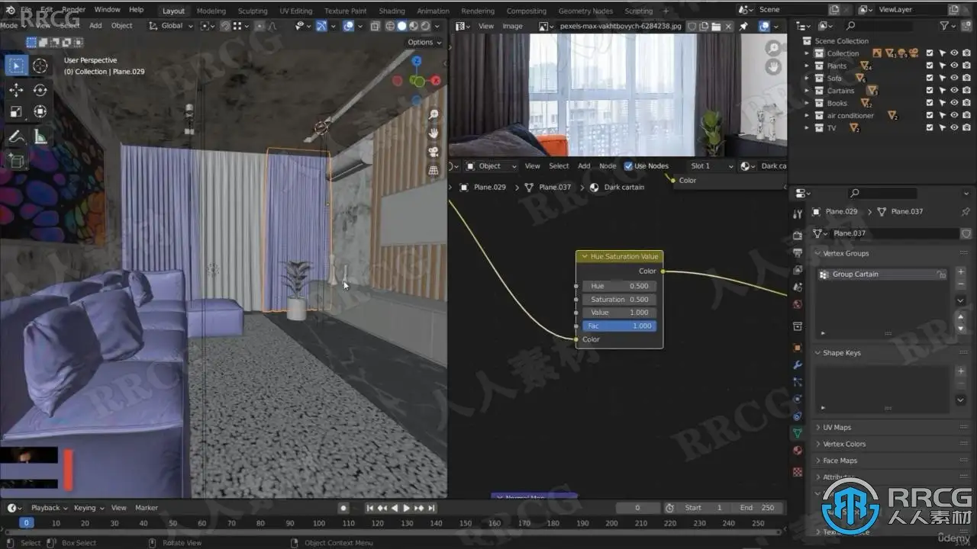Viewport: 977px width, 549px height.
Task: Open the Collection properties tab
Action: point(798,326)
